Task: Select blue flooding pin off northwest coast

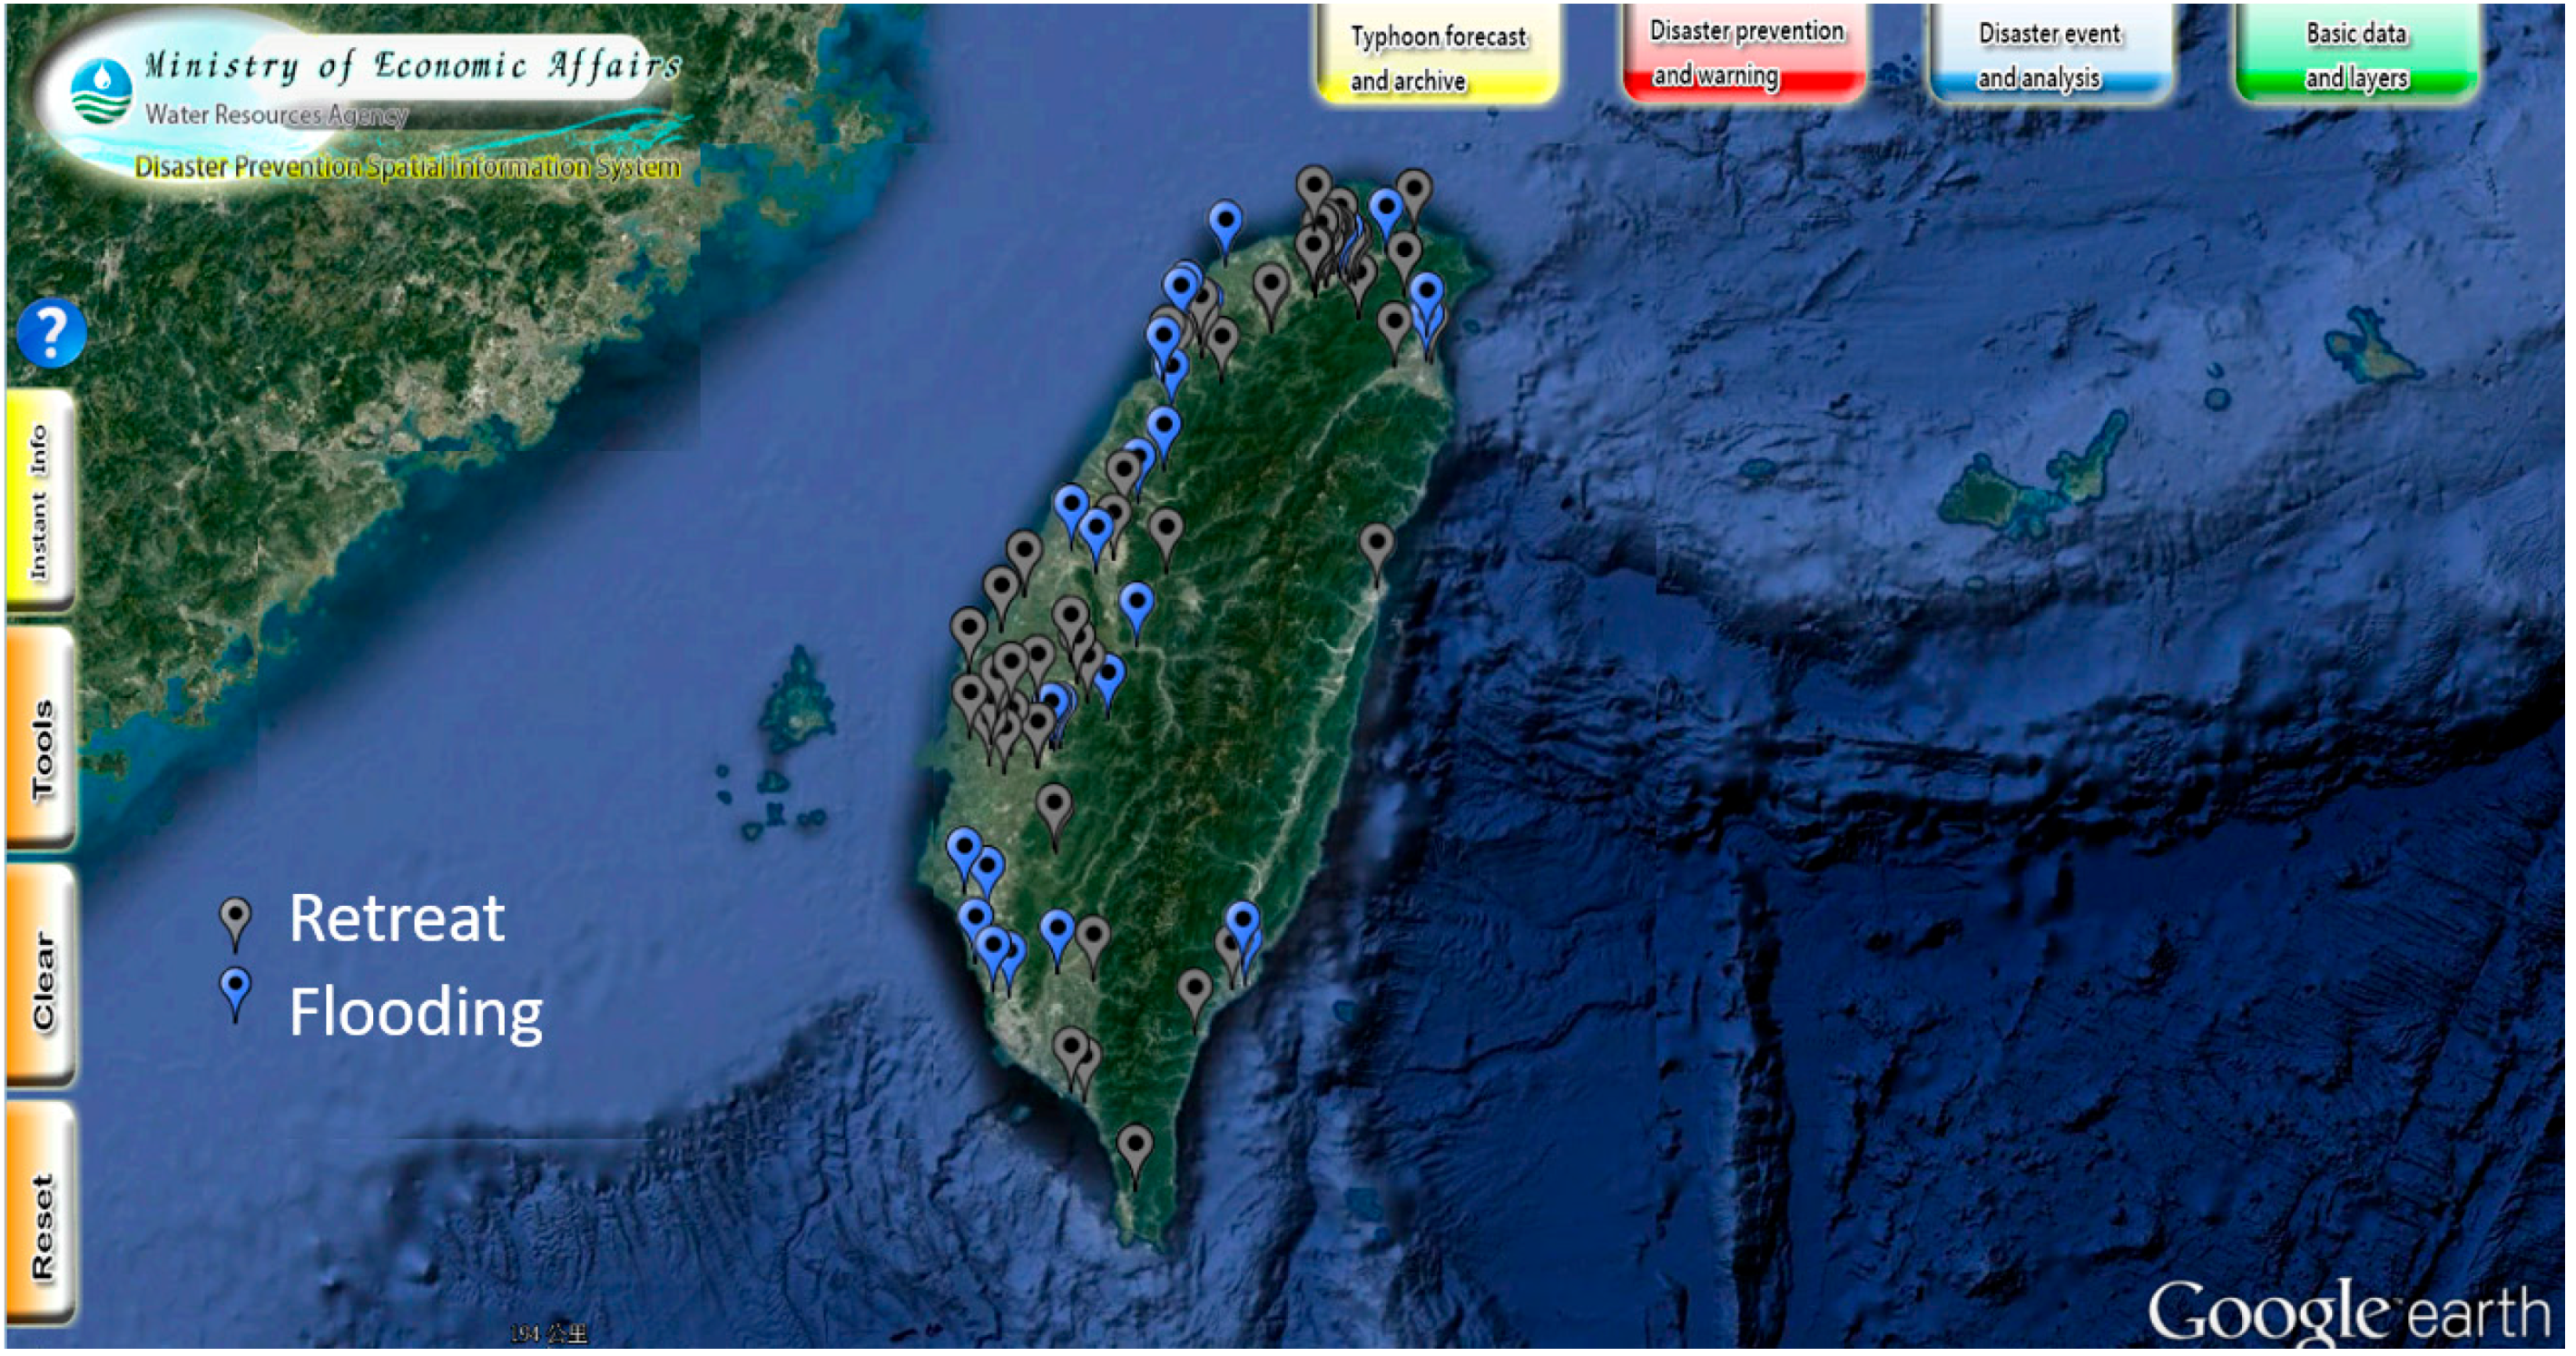Action: (1225, 222)
